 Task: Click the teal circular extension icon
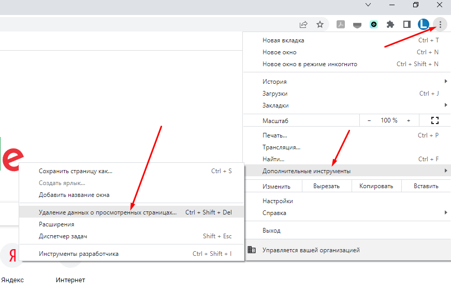pos(374,24)
